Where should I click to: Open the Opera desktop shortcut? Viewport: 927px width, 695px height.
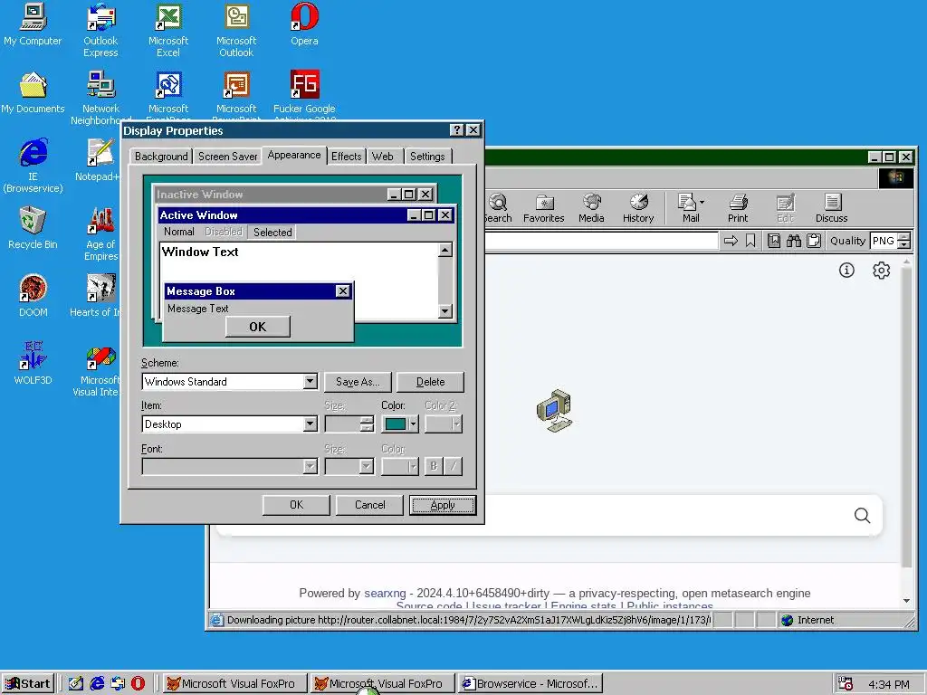(x=304, y=24)
